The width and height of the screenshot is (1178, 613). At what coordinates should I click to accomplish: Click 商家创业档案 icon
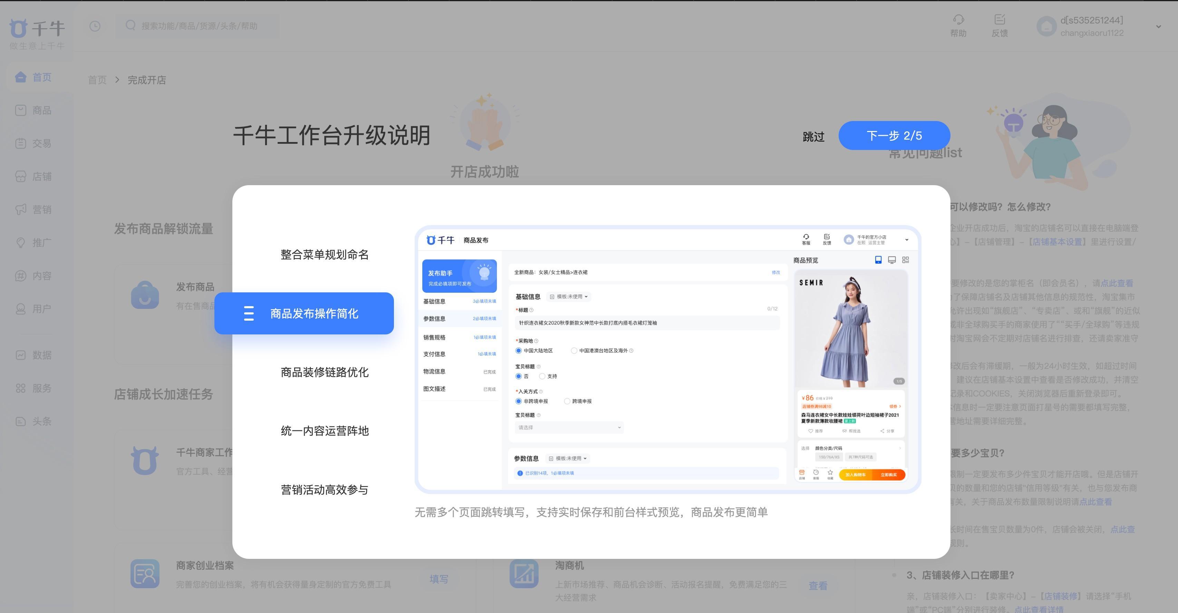145,574
